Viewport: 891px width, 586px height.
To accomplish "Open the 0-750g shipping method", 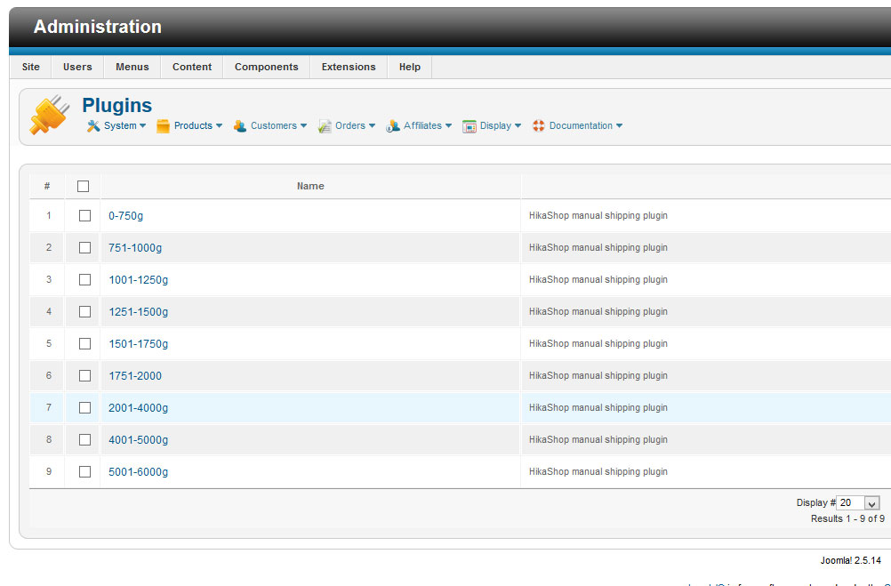I will (x=125, y=216).
